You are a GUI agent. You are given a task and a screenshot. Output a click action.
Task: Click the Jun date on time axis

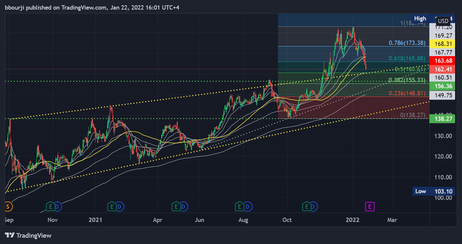click(200, 219)
